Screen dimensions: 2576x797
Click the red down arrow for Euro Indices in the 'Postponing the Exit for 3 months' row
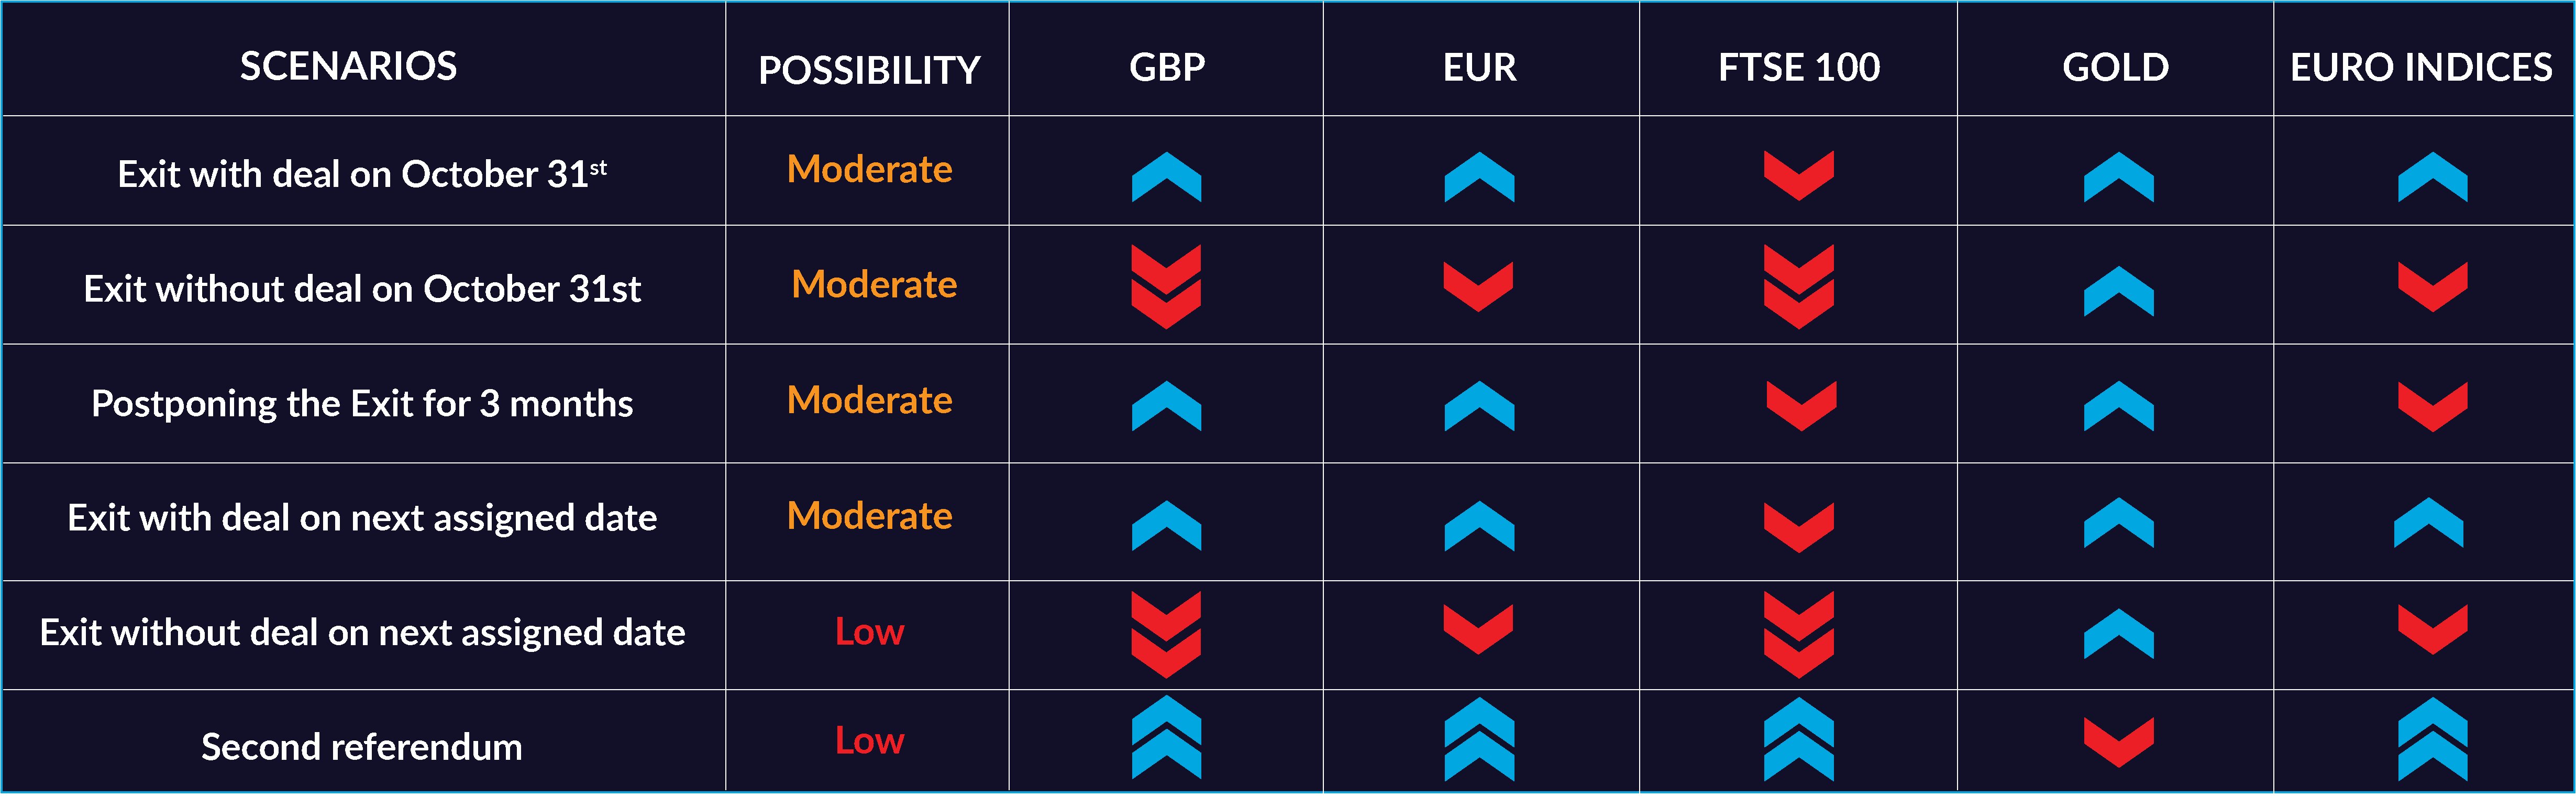point(2432,407)
